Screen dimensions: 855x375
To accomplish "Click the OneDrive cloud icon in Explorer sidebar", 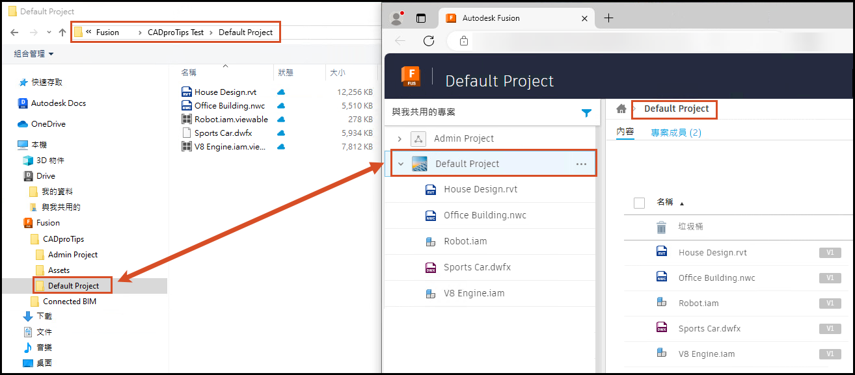I will (23, 123).
